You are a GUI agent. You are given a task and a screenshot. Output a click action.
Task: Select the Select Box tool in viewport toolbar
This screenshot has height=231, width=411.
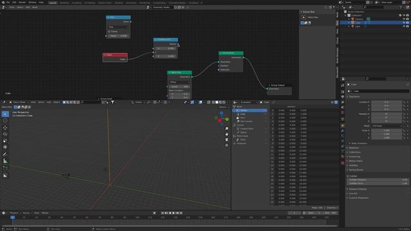click(5, 114)
